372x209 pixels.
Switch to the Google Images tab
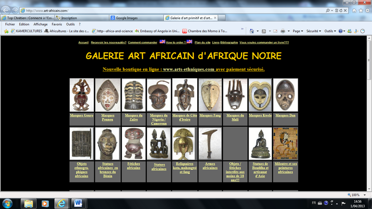pyautogui.click(x=136, y=18)
